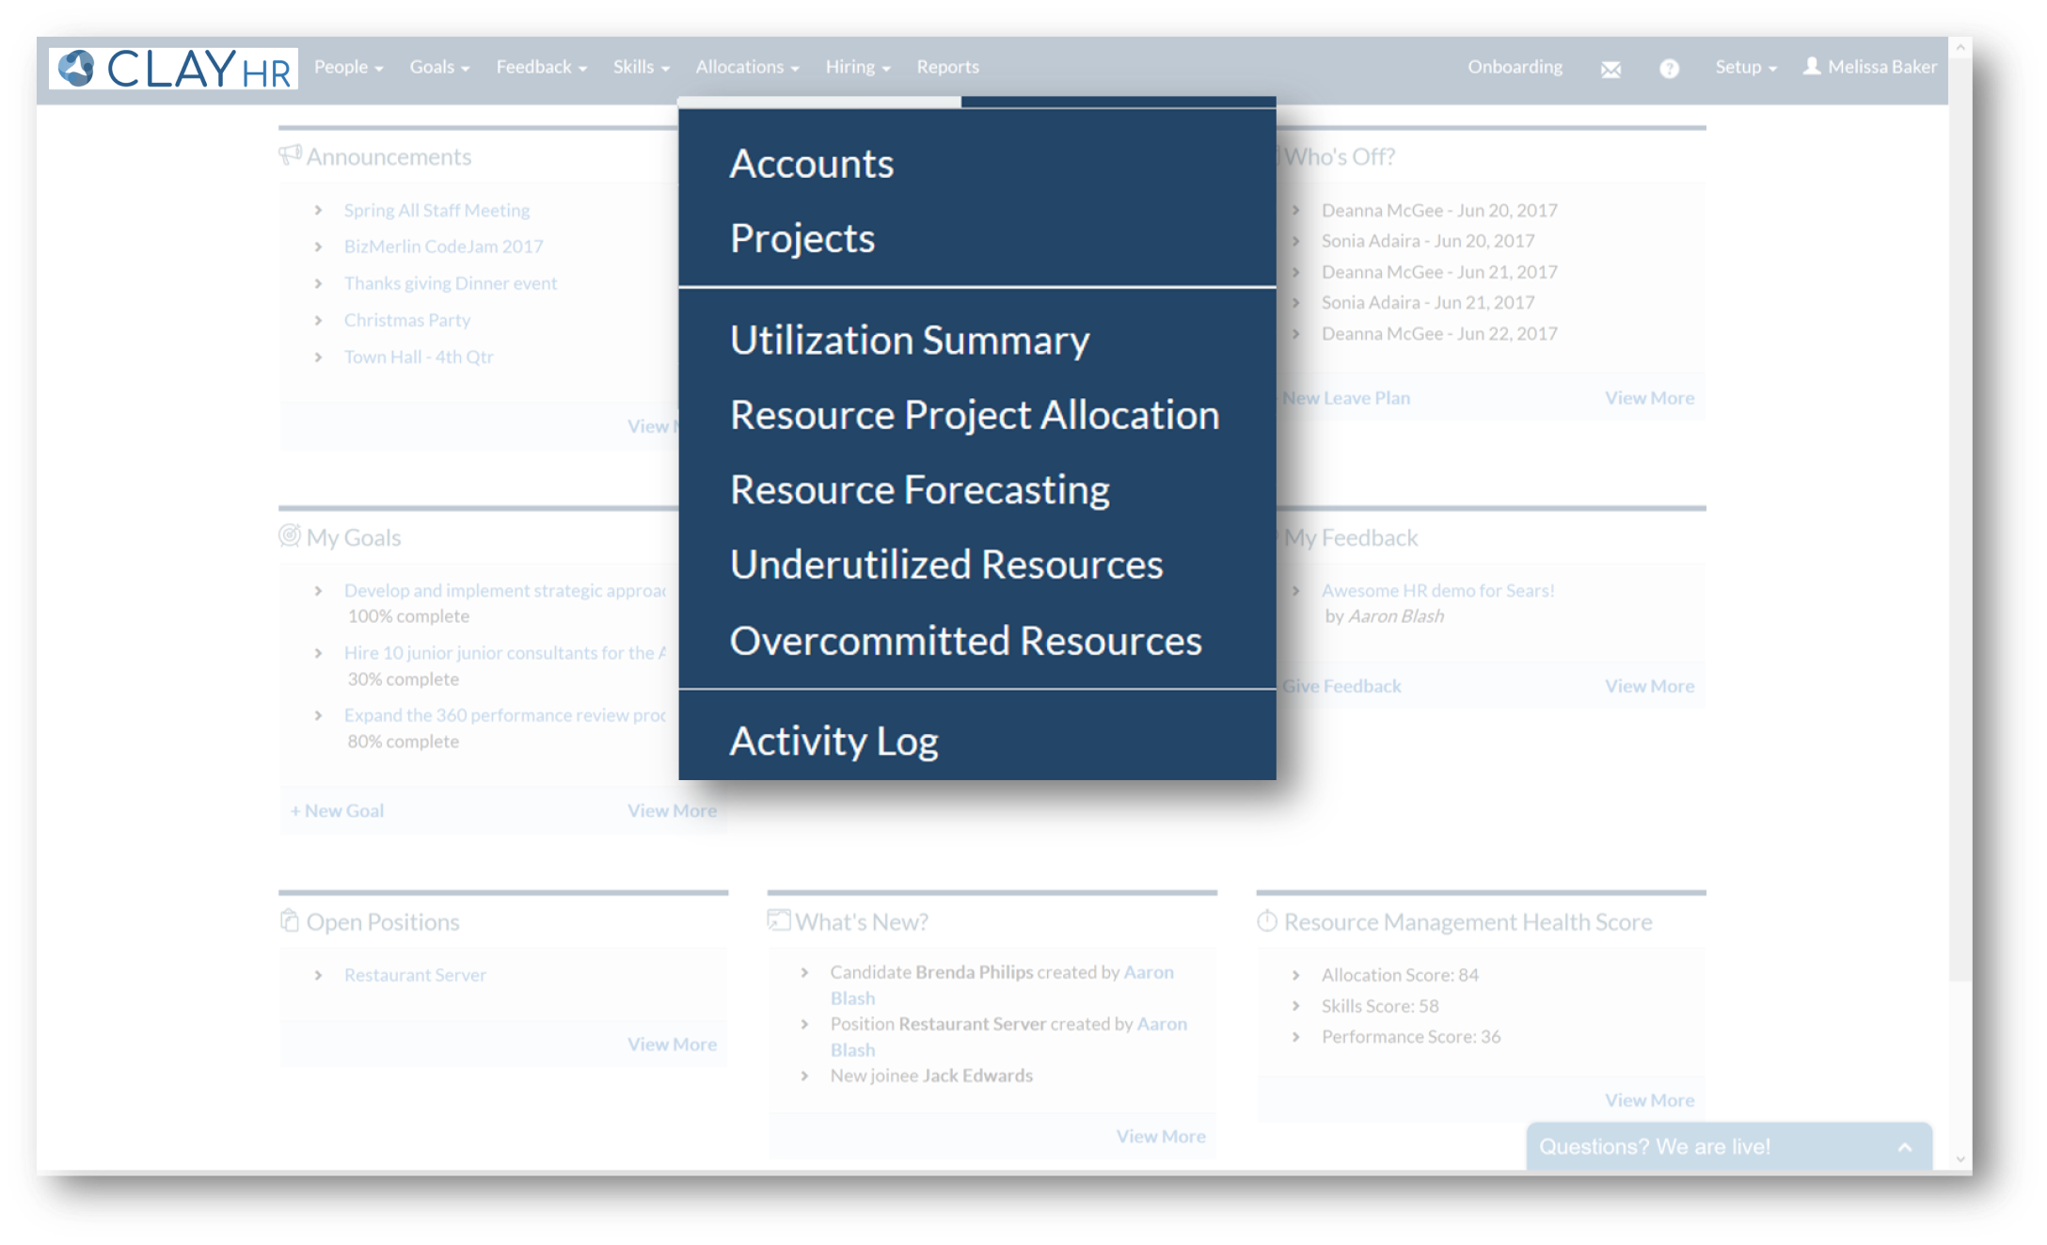Open the People dropdown menu
Viewport: 2047px width, 1245px height.
[348, 67]
